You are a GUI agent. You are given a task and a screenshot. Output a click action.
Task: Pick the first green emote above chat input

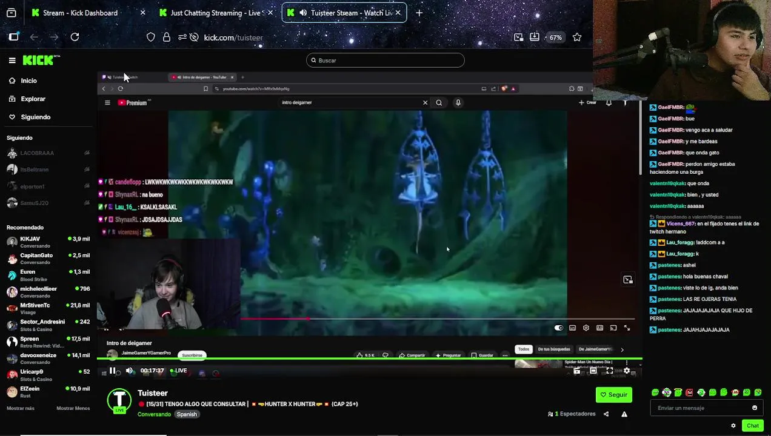(655, 392)
